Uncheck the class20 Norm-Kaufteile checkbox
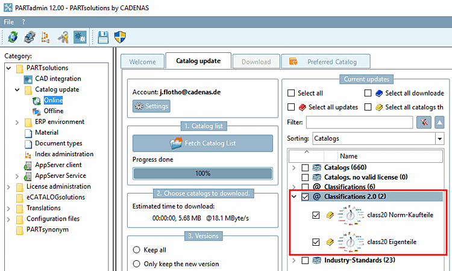The width and height of the screenshot is (452, 271). (316, 215)
